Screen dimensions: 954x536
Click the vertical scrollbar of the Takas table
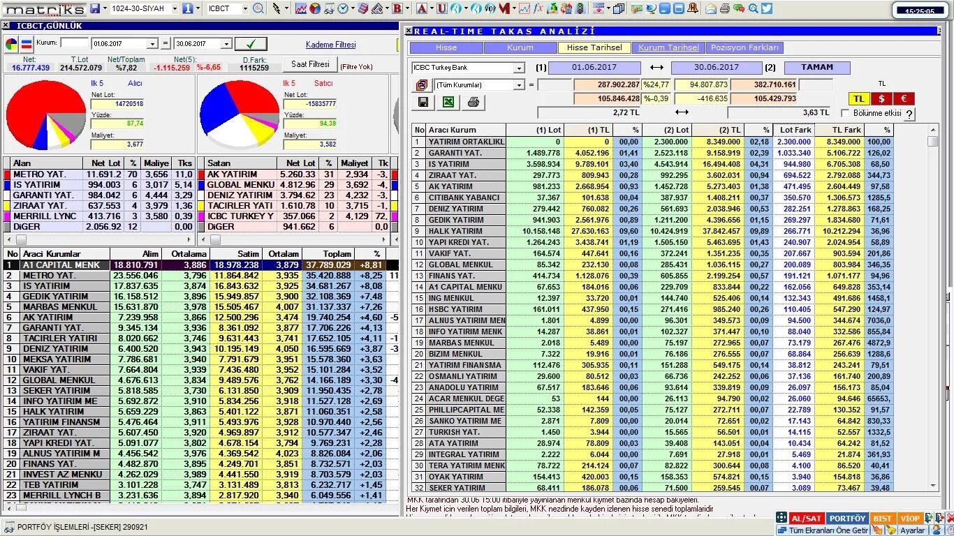click(933, 307)
